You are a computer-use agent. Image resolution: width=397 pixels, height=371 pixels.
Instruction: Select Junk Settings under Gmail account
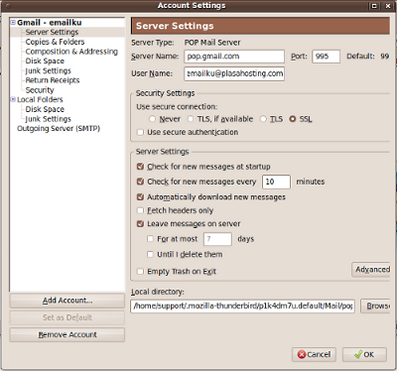pyautogui.click(x=48, y=70)
